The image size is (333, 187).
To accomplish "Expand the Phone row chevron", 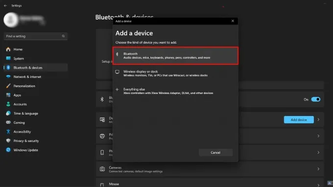I will (x=318, y=152).
